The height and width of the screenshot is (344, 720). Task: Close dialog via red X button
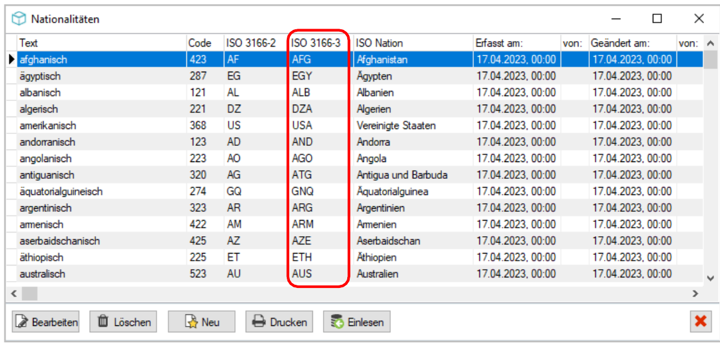coord(700,322)
